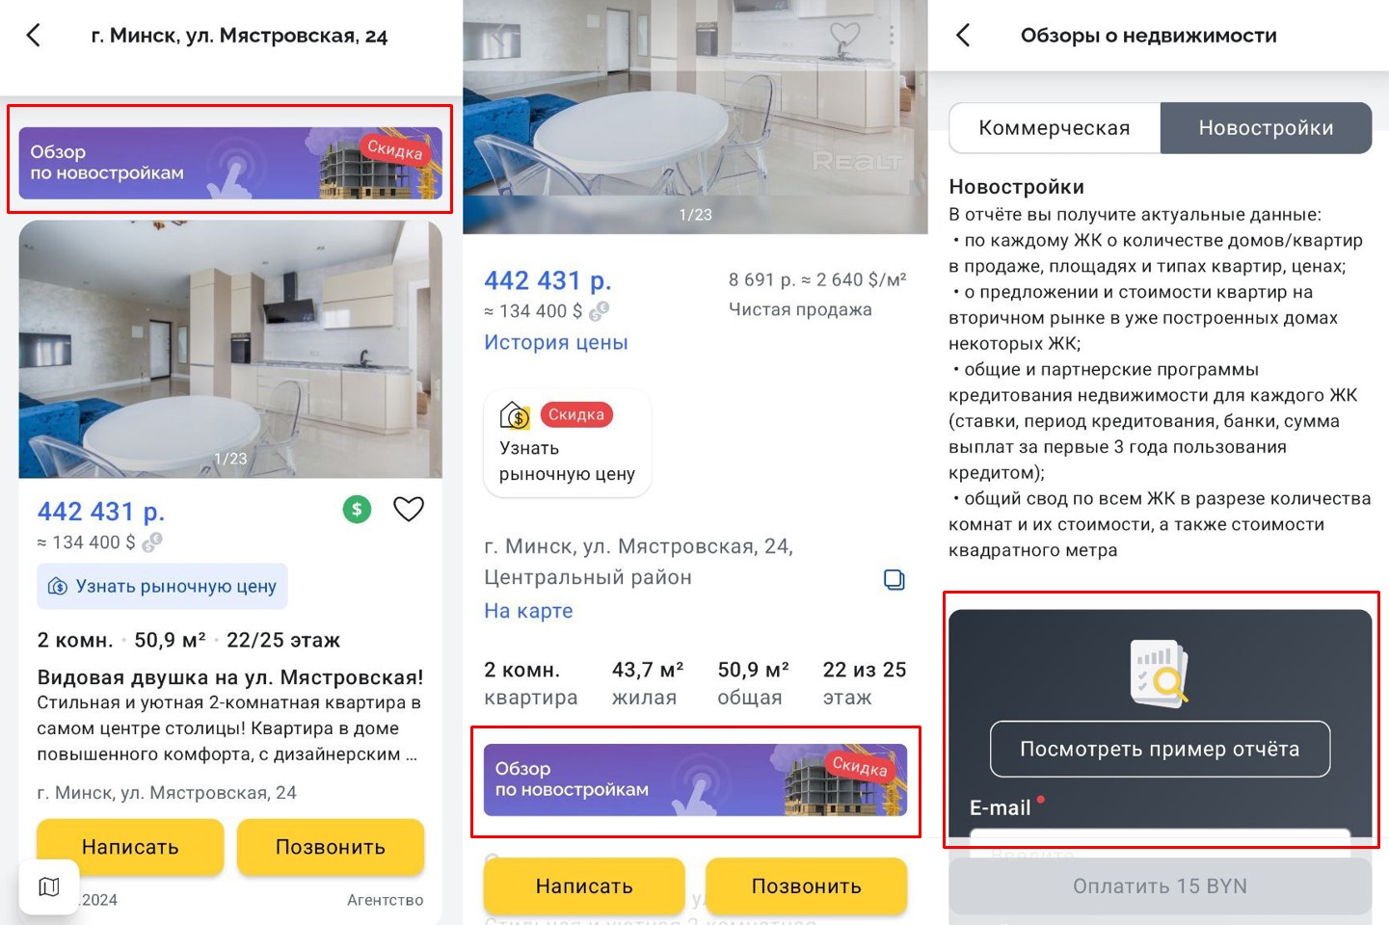
Task: Tap back arrow on Обзоры о недвижимости
Action: tap(963, 36)
